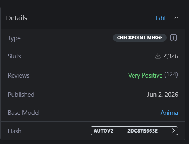Click the Jun 2, 2026 published date
Image resolution: width=189 pixels, height=144 pixels.
pyautogui.click(x=162, y=95)
